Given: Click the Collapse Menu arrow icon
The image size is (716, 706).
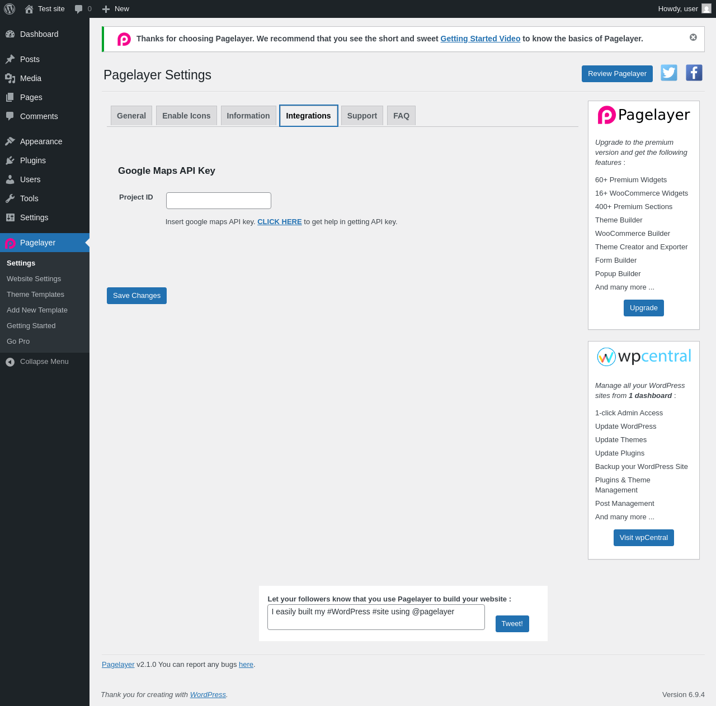Looking at the screenshot, I should (10, 362).
